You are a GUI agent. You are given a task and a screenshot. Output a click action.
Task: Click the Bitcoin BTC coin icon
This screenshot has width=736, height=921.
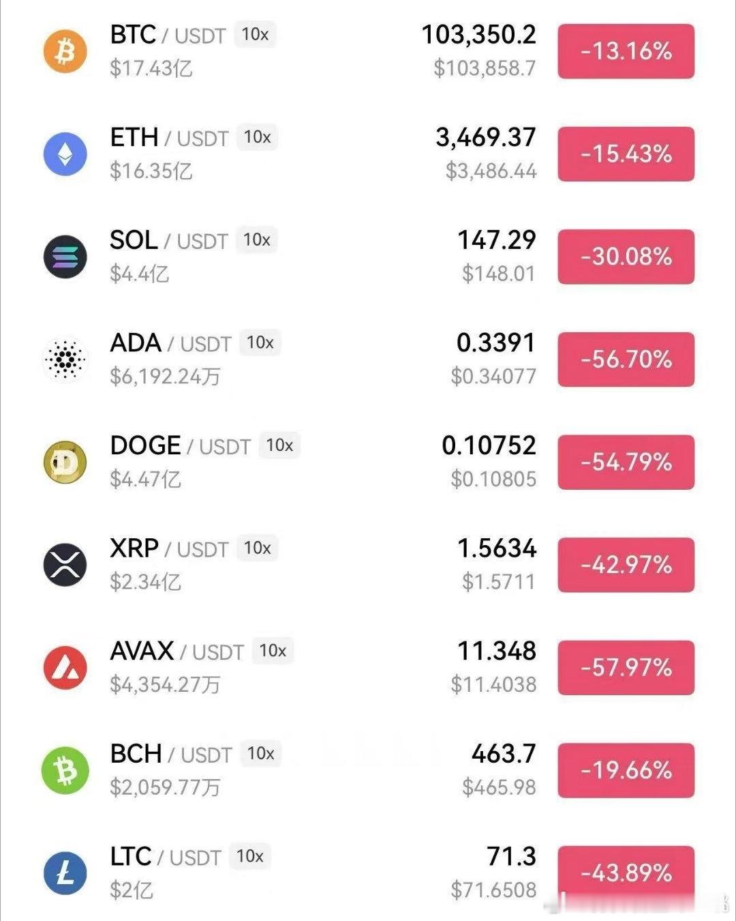[x=65, y=51]
